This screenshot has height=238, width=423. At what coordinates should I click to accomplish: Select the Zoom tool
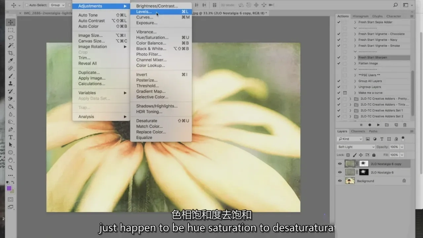click(11, 168)
